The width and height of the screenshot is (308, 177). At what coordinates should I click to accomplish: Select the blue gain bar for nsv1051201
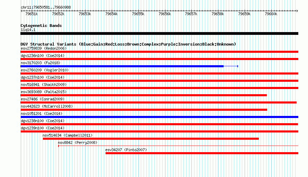click(x=159, y=117)
